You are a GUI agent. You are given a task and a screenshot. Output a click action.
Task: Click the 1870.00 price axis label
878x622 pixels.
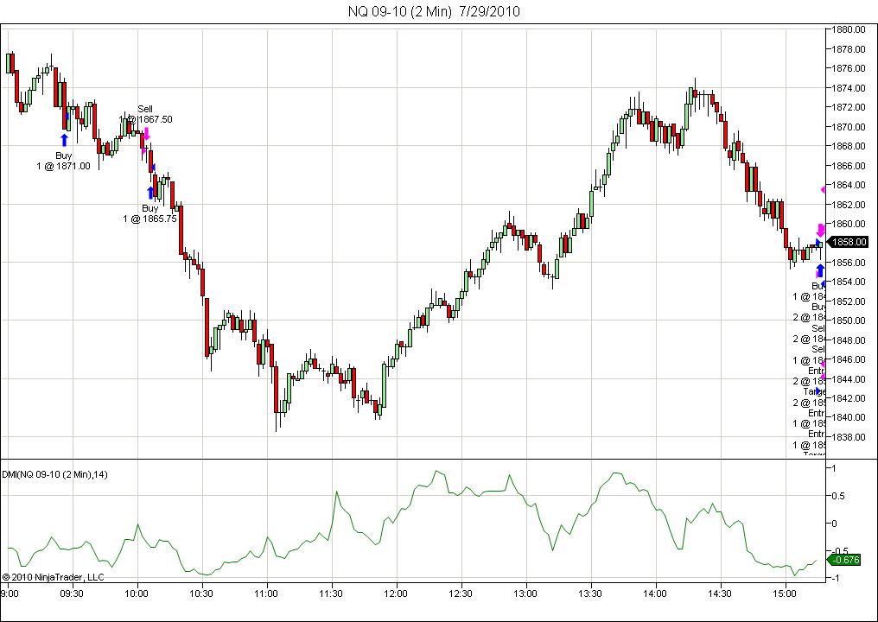[849, 127]
